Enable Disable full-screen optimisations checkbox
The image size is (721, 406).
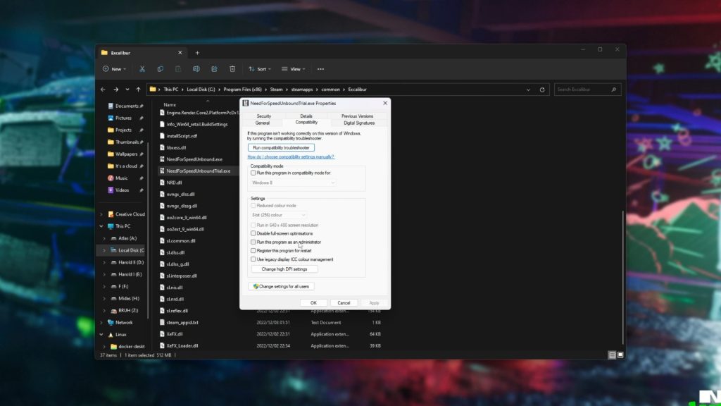tap(253, 233)
